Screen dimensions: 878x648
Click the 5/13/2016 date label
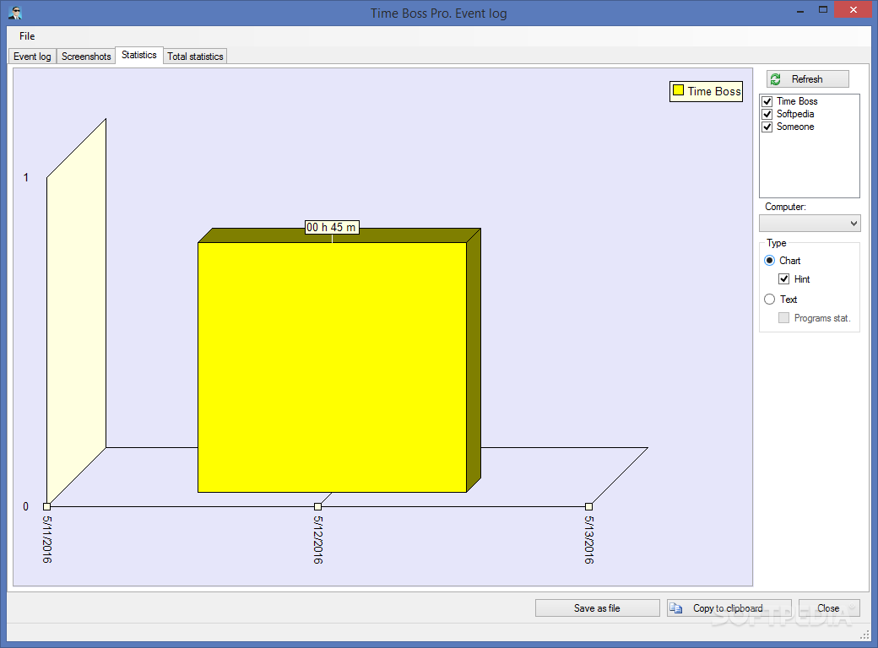tap(589, 539)
